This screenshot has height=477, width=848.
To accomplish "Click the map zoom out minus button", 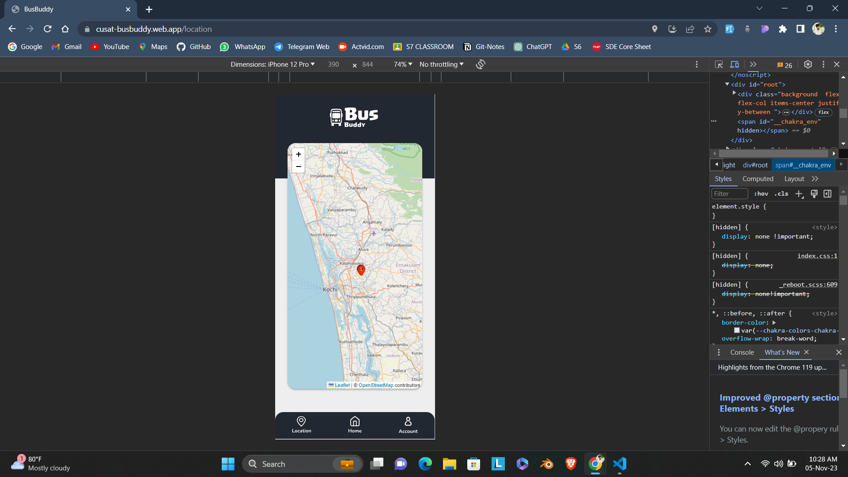I will (299, 167).
